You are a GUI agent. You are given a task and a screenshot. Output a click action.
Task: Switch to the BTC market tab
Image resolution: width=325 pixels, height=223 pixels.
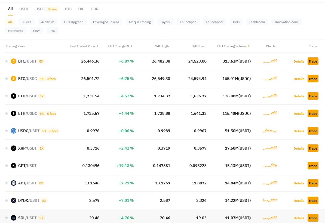[68, 9]
